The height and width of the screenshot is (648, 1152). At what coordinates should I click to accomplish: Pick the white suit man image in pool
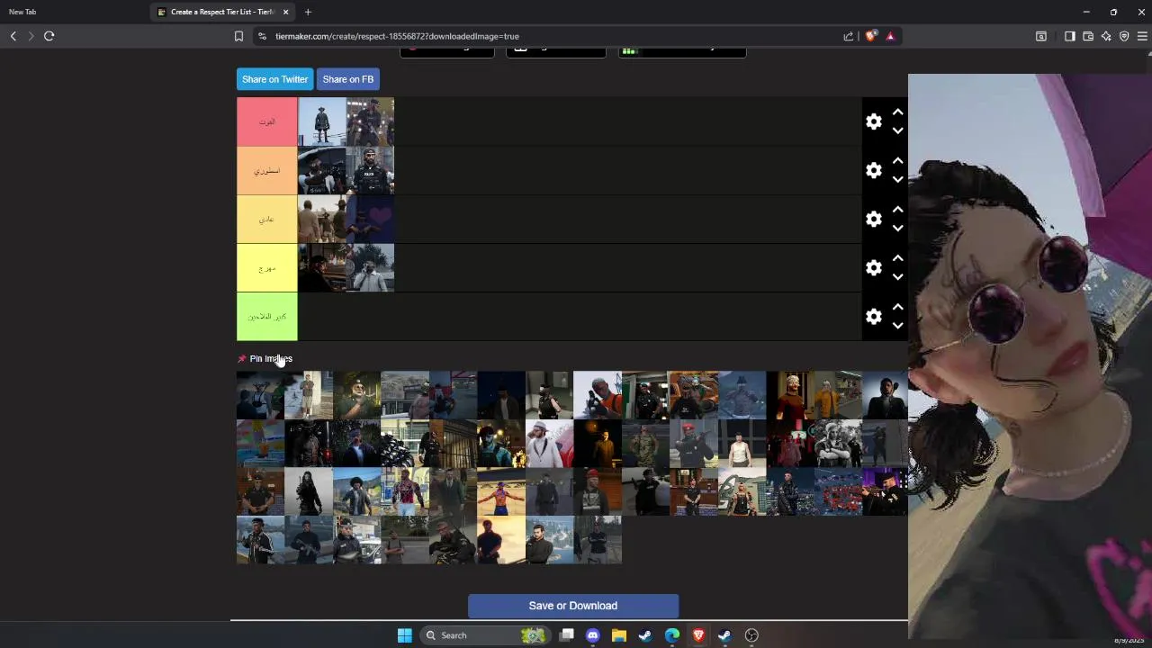pyautogui.click(x=549, y=444)
